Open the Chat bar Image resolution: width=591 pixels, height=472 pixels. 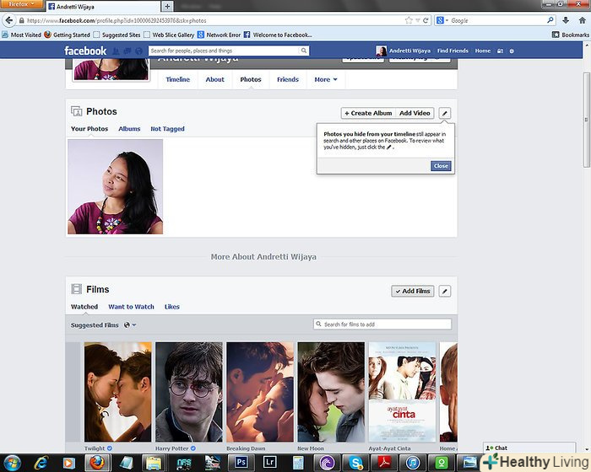[529, 448]
